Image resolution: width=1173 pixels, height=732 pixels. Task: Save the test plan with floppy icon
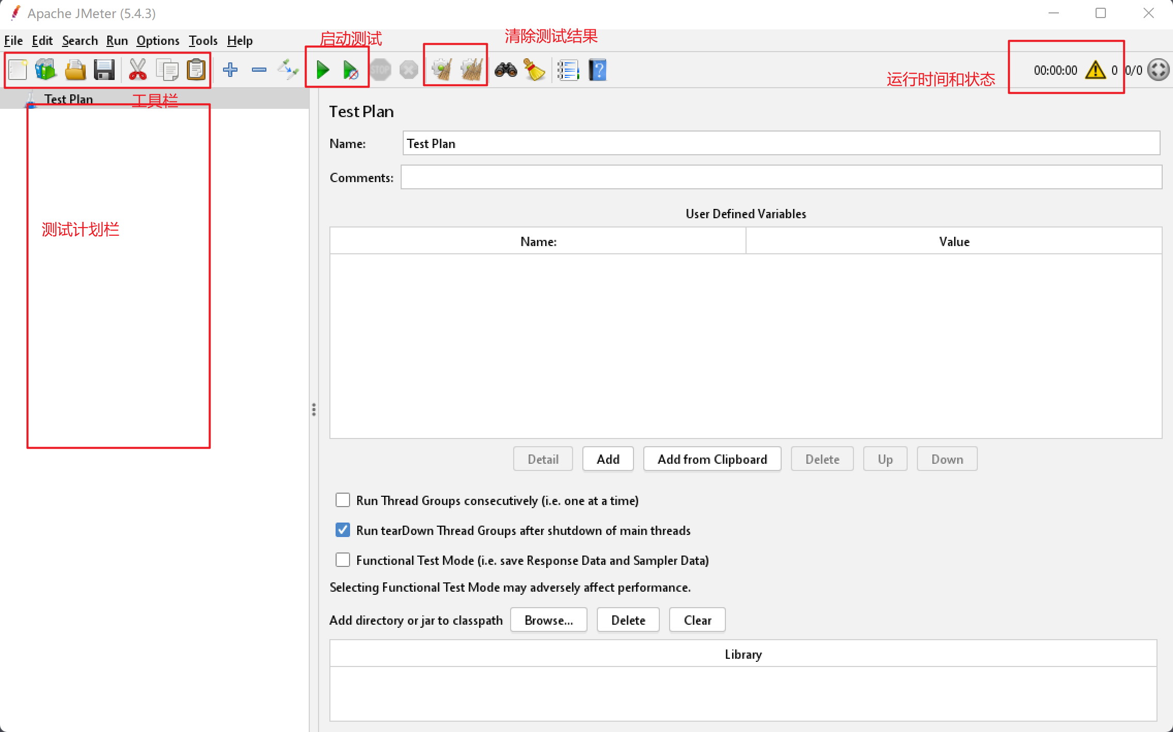(x=104, y=70)
